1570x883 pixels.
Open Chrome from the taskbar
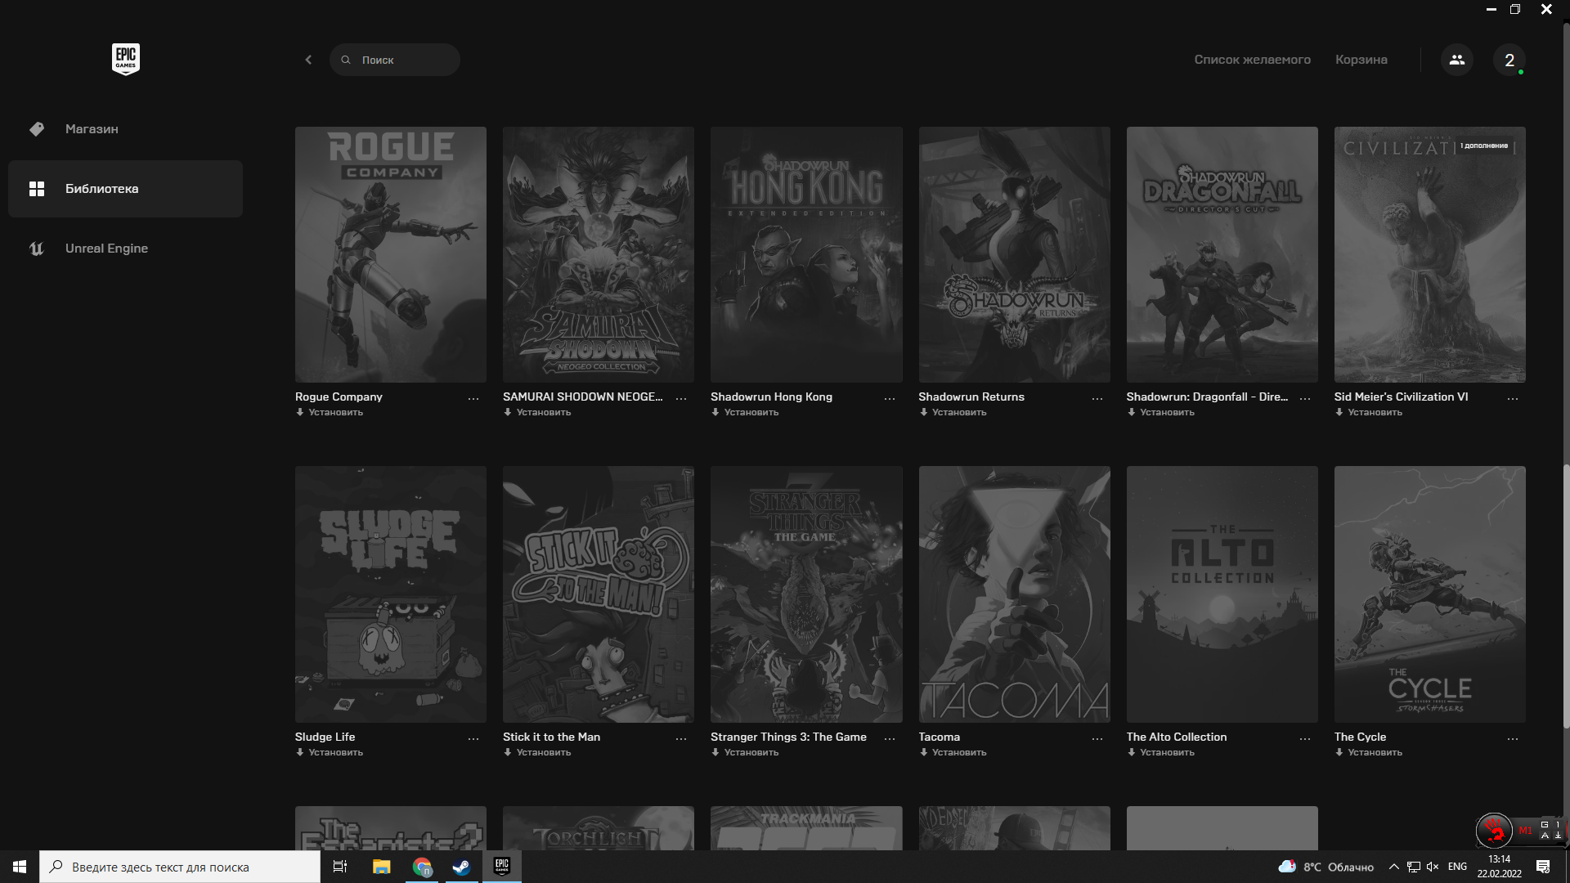[x=422, y=867]
